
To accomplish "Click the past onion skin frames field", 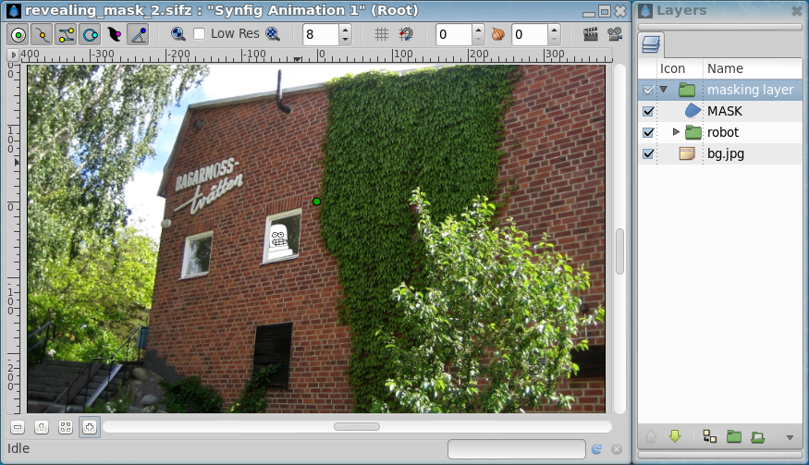I will pyautogui.click(x=454, y=34).
